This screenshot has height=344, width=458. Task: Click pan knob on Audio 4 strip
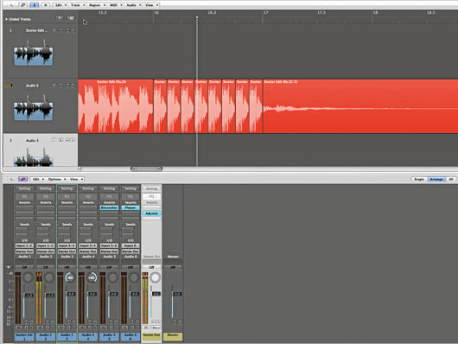[x=92, y=277]
